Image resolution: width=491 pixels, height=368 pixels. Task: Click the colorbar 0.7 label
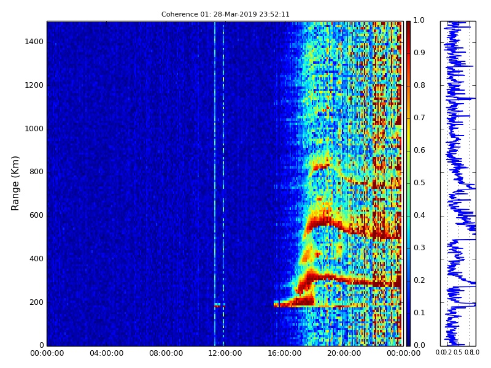(419, 118)
